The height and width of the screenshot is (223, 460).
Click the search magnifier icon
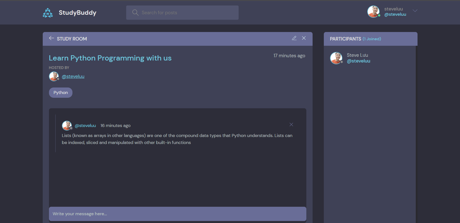(135, 12)
